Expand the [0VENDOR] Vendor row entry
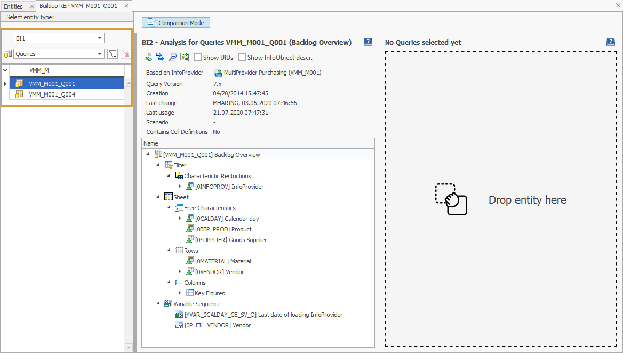 [180, 271]
